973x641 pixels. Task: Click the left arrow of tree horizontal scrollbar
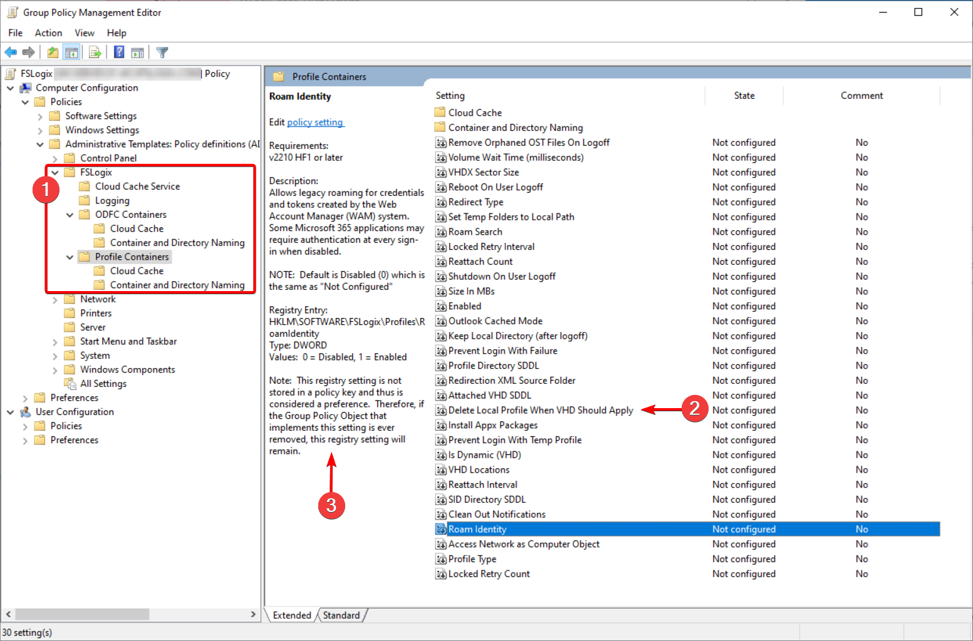pos(8,614)
